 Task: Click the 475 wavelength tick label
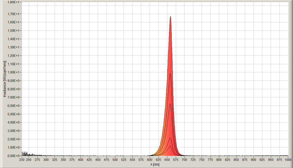(107, 160)
